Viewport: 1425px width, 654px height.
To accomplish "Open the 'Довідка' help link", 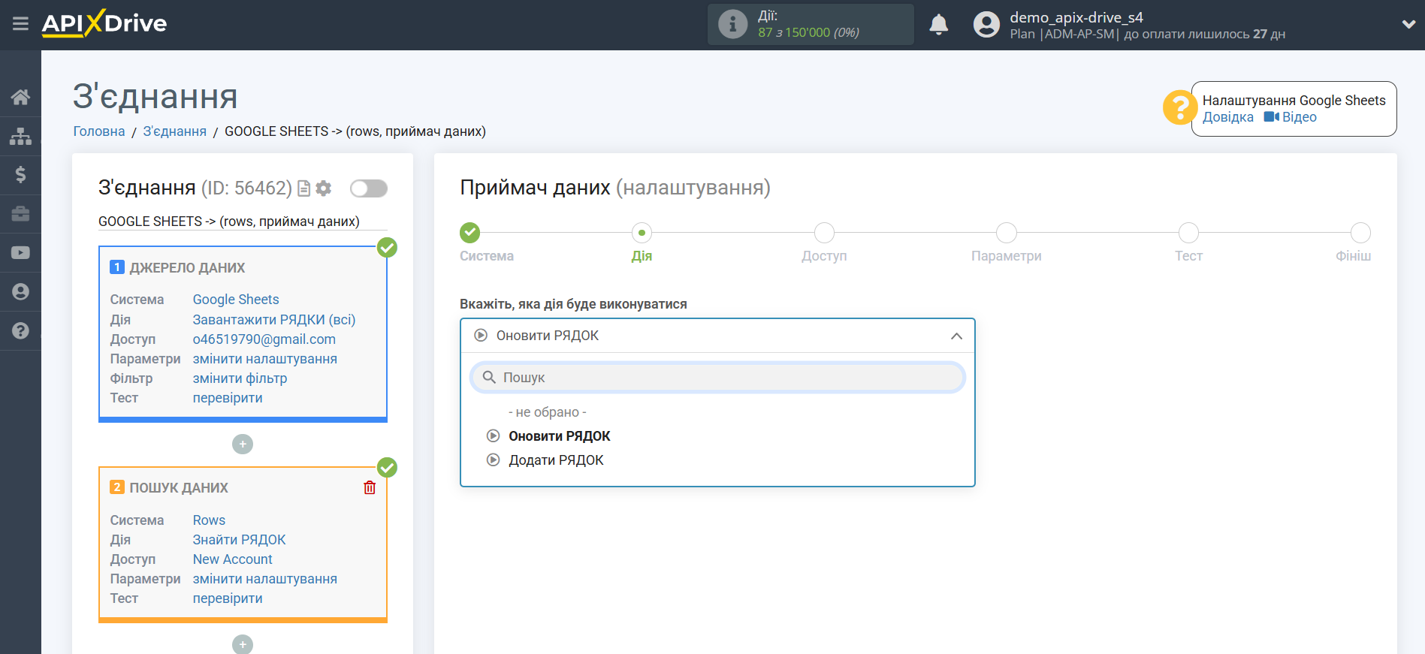I will pyautogui.click(x=1227, y=117).
